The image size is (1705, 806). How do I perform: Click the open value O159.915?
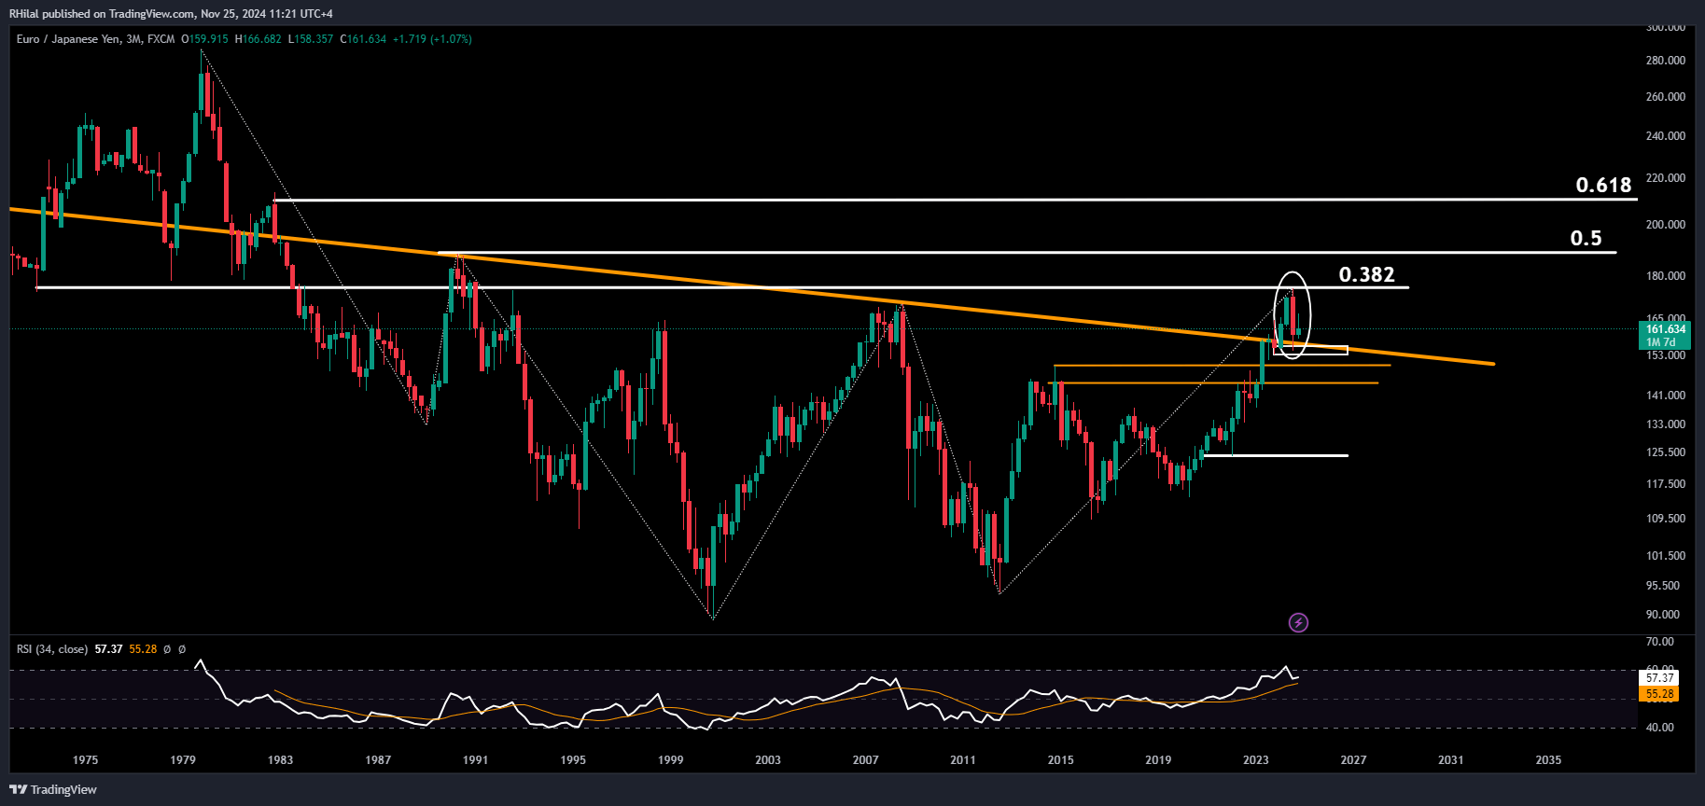pos(204,39)
